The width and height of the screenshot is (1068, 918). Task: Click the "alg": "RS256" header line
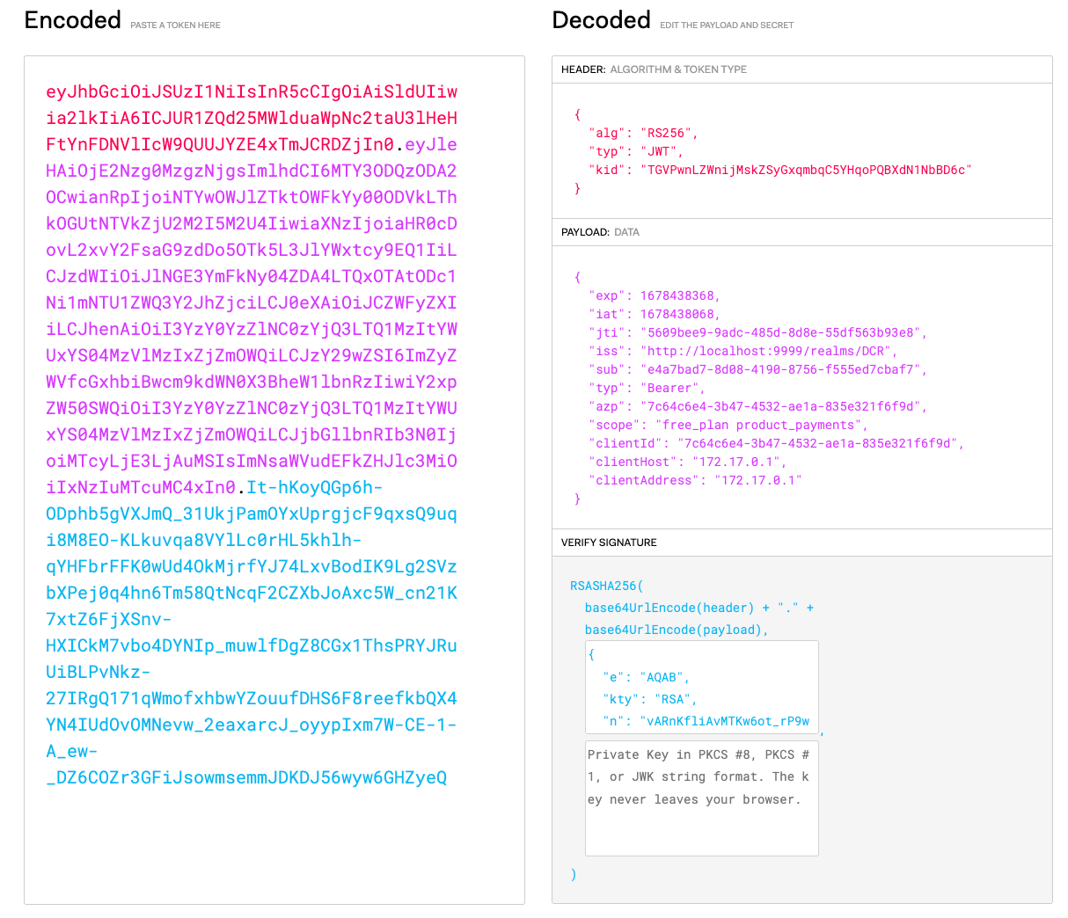click(643, 134)
